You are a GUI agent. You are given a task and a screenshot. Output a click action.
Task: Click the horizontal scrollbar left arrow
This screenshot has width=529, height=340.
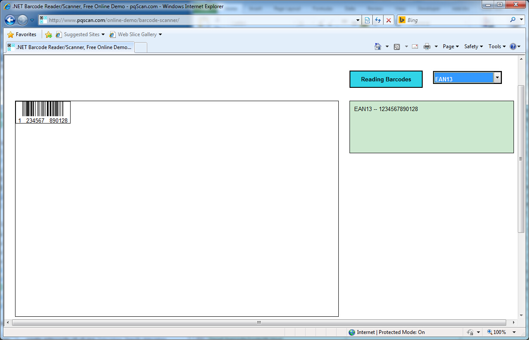point(7,322)
